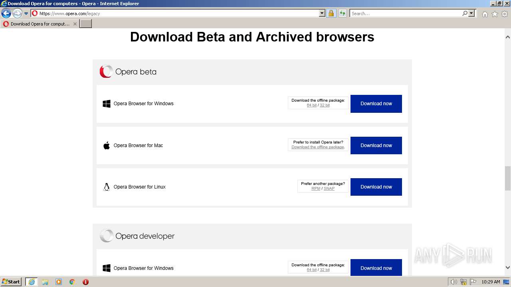Click the browser Forward arrow
This screenshot has width=511, height=287.
(17, 14)
